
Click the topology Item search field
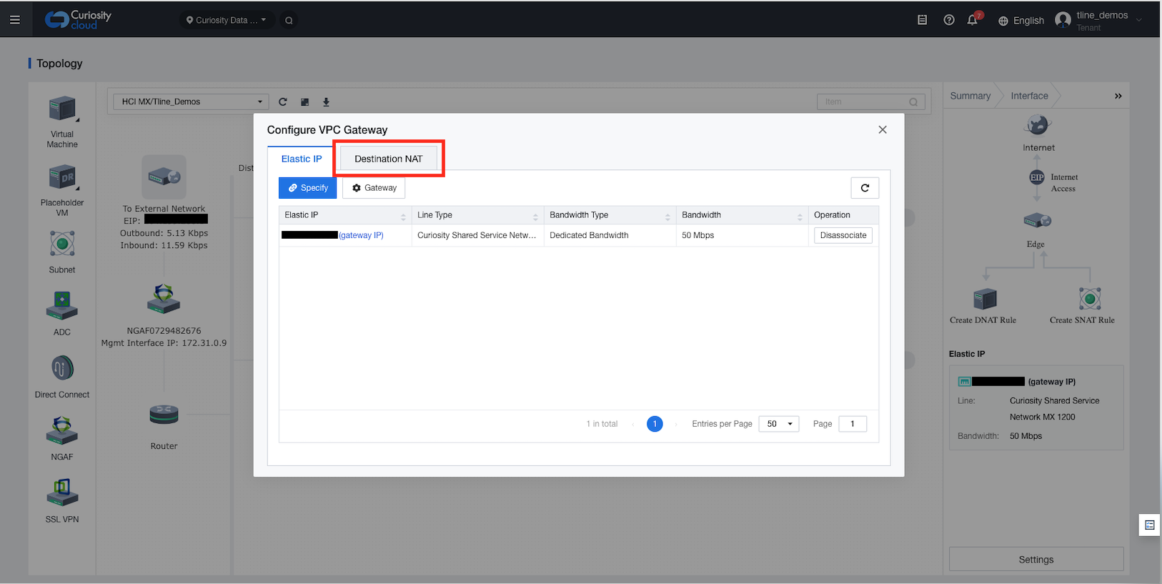870,102
